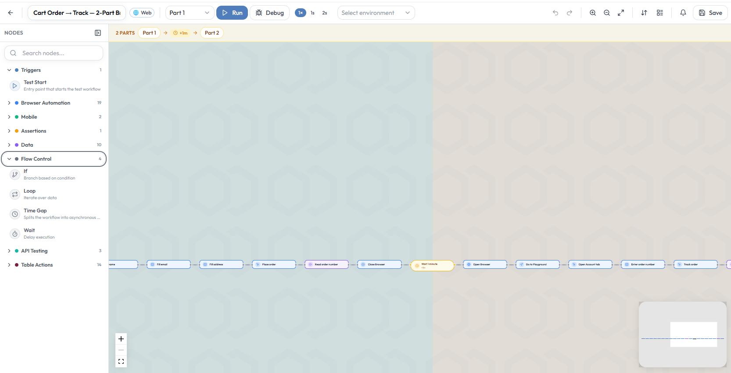This screenshot has height=373, width=731.
Task: Open notifications bell icon
Action: (x=683, y=13)
